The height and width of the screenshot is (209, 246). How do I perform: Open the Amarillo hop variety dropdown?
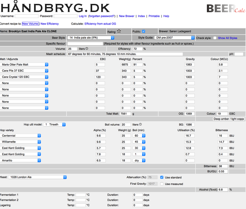(x=20, y=160)
